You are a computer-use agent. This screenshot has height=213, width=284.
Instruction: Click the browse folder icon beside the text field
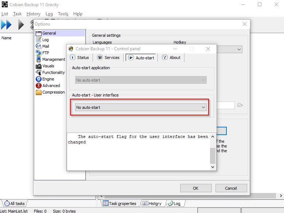point(240,105)
